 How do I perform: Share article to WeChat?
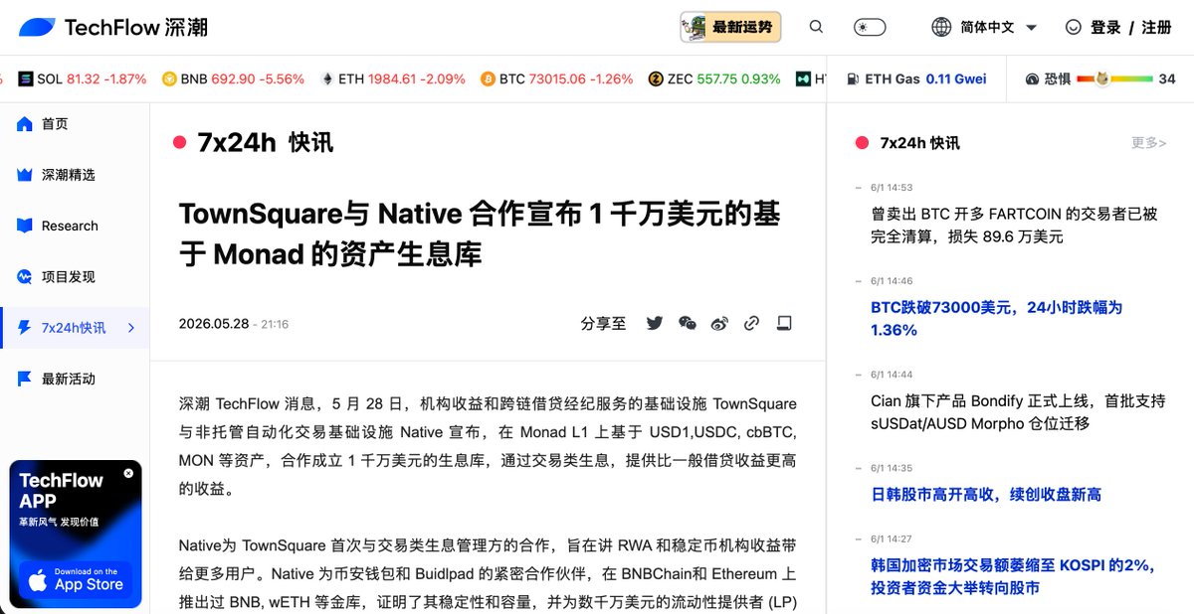(687, 323)
